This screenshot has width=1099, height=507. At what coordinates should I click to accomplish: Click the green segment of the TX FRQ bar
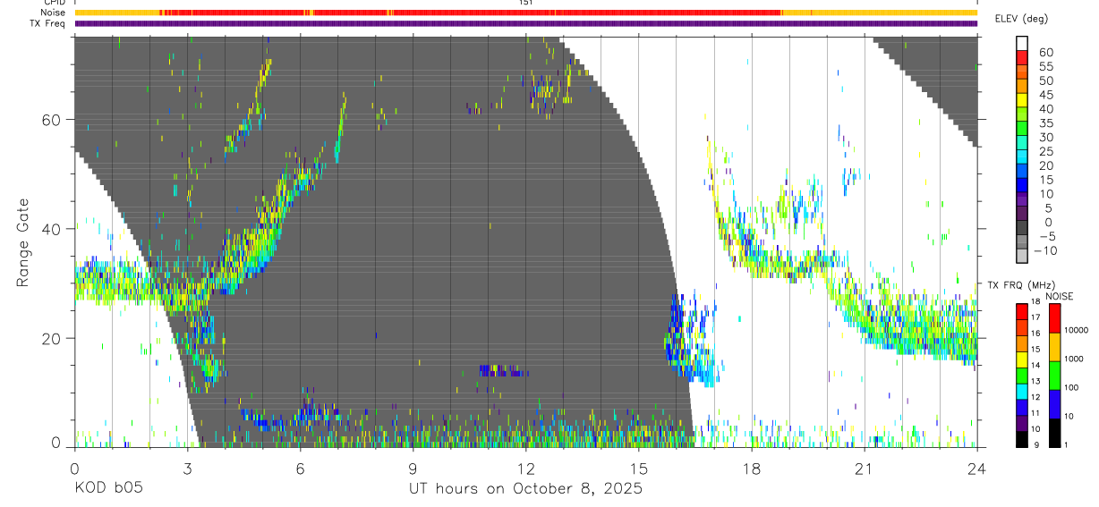click(x=1022, y=375)
